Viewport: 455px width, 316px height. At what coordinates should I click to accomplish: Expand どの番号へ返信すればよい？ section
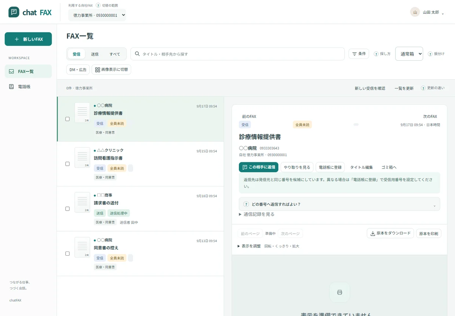click(339, 204)
